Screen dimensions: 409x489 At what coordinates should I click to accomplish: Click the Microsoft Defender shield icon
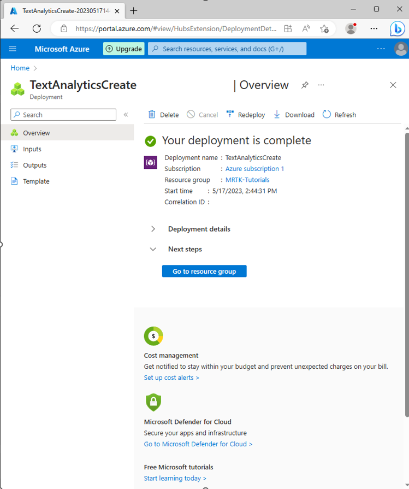click(x=153, y=402)
